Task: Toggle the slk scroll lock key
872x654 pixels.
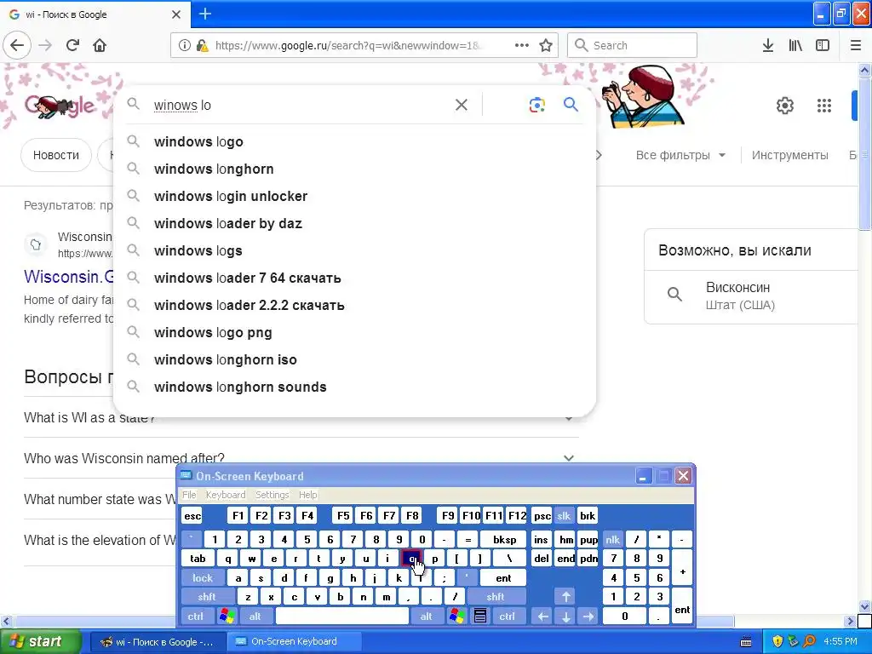Action: click(x=564, y=516)
